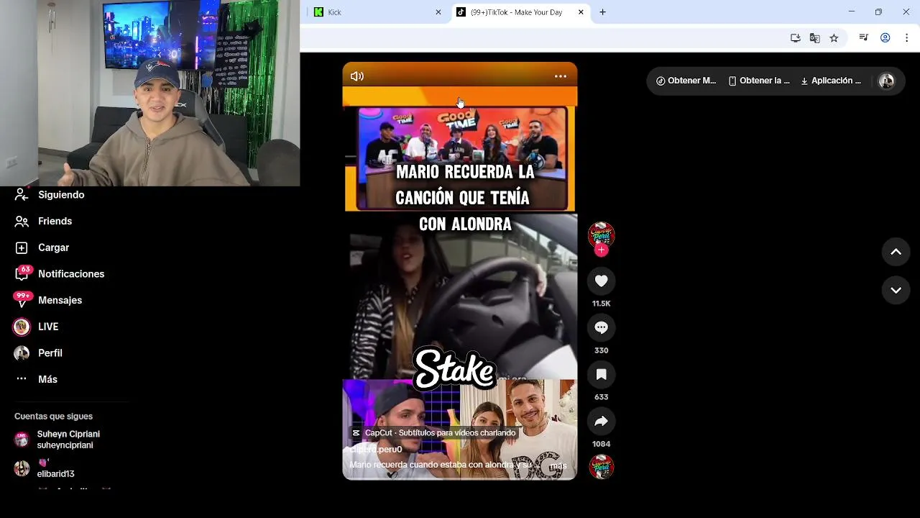This screenshot has width=920, height=518.
Task: Go to the previous video
Action: 896,252
